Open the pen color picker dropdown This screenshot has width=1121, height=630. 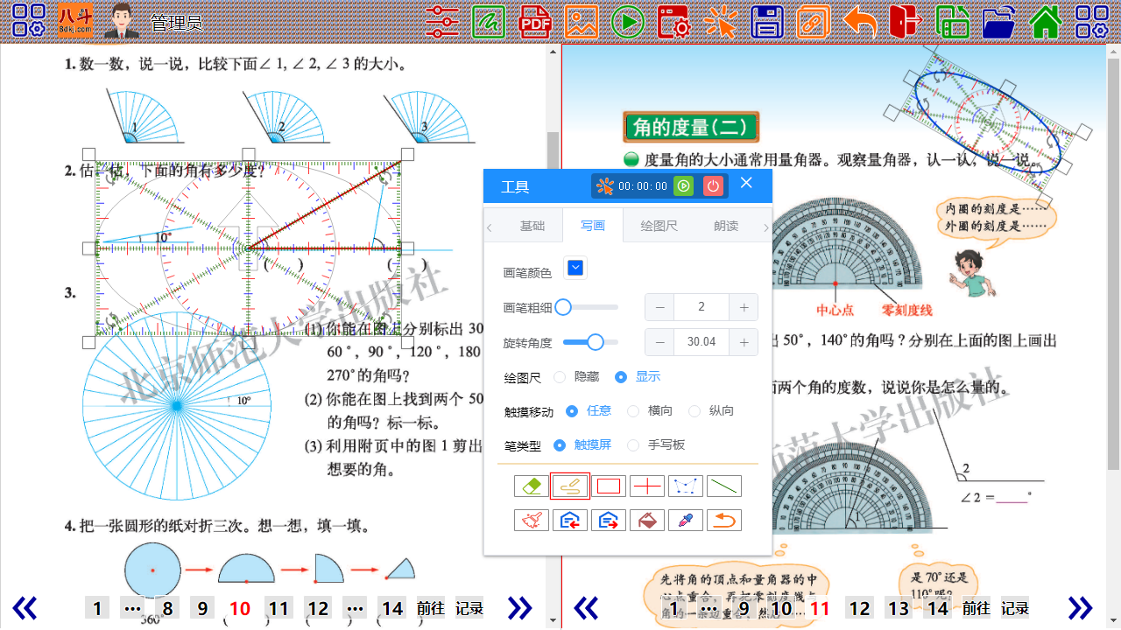pos(575,268)
